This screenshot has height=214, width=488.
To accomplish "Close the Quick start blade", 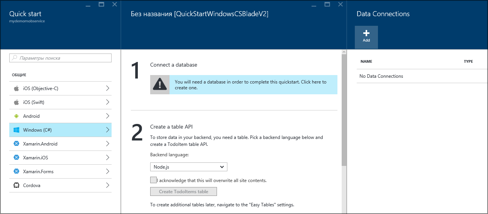I will 115,5.
